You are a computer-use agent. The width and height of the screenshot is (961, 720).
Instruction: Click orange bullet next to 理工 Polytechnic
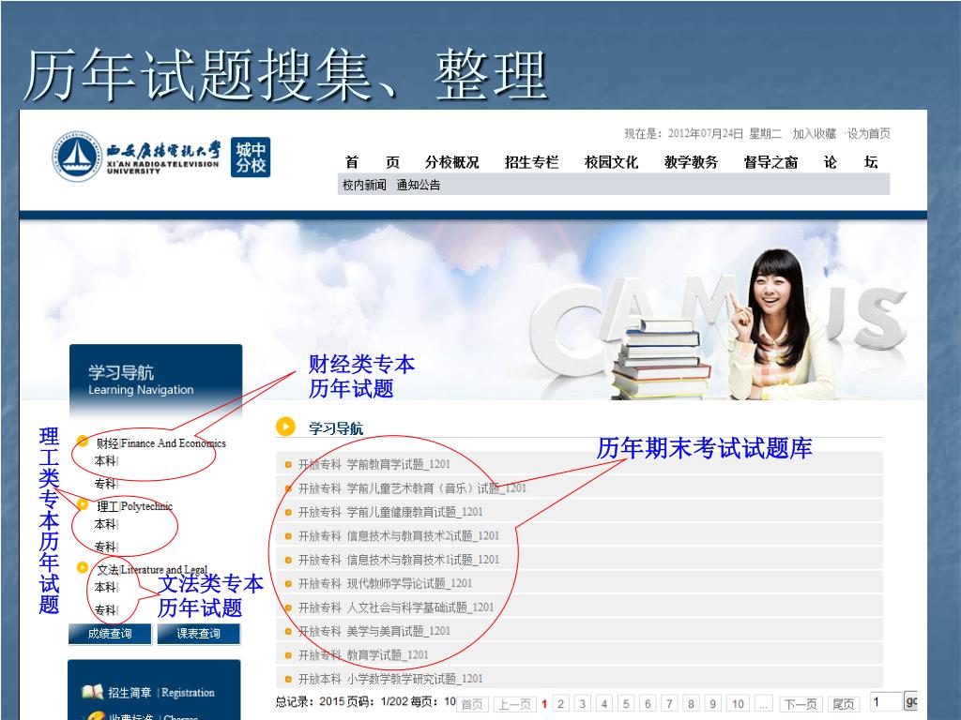83,504
